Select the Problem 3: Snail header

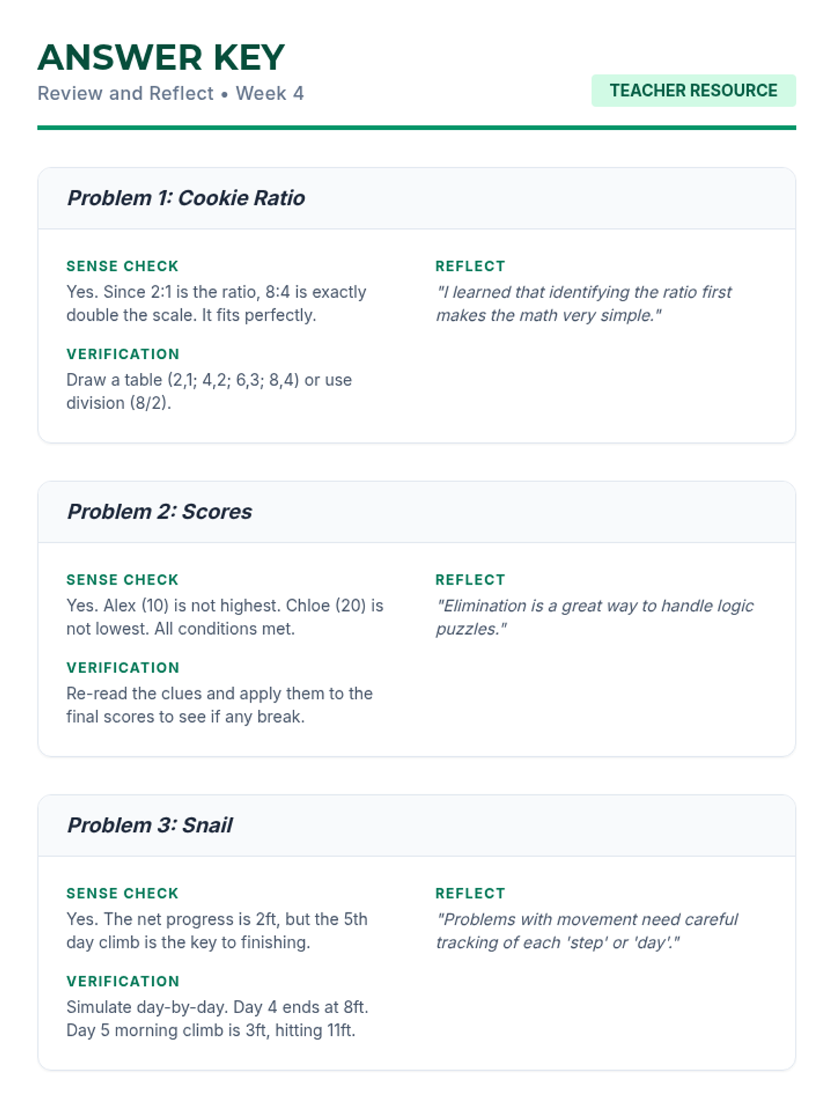click(x=150, y=826)
